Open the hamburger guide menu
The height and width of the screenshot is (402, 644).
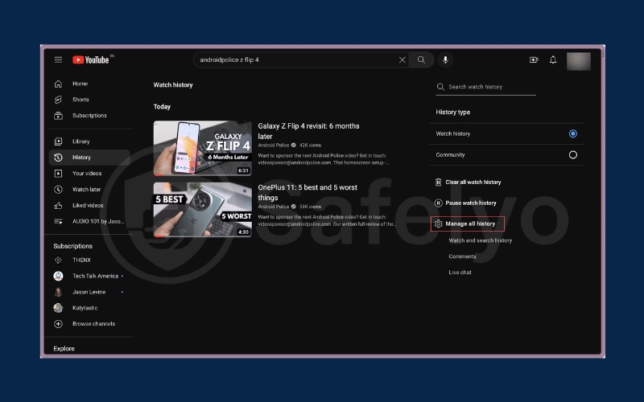tap(58, 59)
